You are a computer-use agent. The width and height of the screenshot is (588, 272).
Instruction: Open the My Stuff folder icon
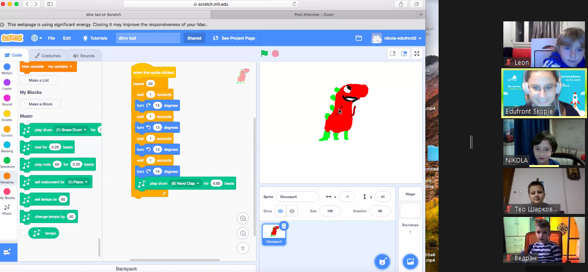tap(359, 38)
